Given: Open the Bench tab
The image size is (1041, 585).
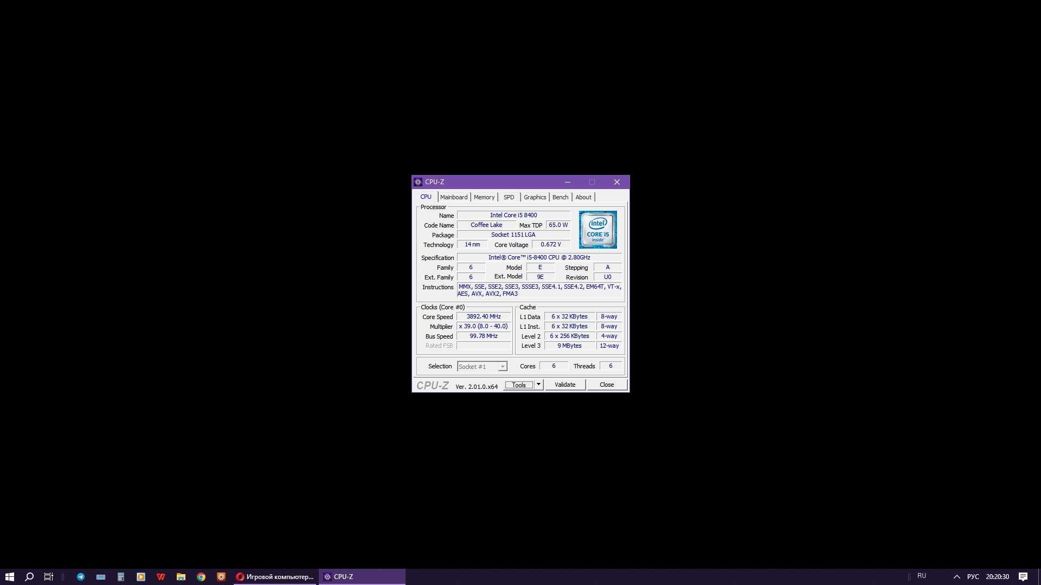Looking at the screenshot, I should click(560, 197).
